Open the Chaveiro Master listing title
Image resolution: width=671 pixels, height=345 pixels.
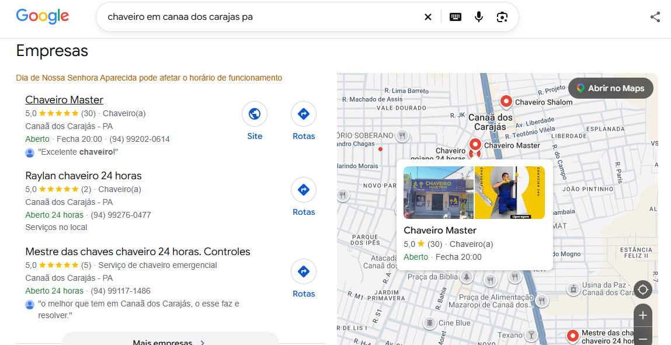[x=64, y=100]
